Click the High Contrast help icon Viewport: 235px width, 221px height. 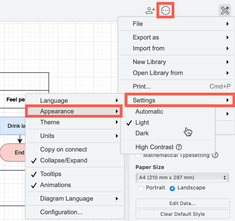[178, 147]
